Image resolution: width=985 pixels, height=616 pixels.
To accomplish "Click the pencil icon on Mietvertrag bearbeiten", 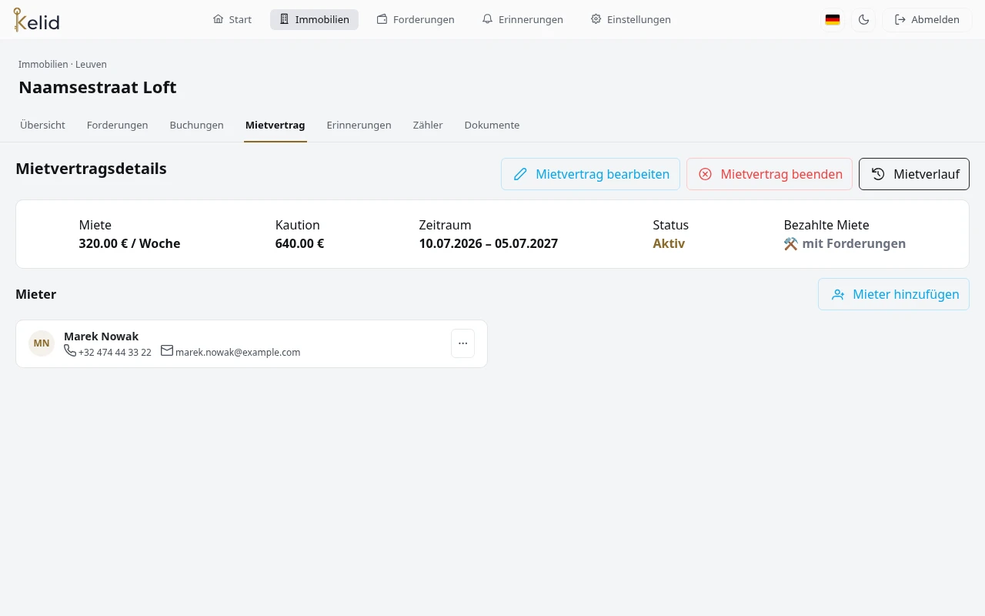I will (521, 174).
